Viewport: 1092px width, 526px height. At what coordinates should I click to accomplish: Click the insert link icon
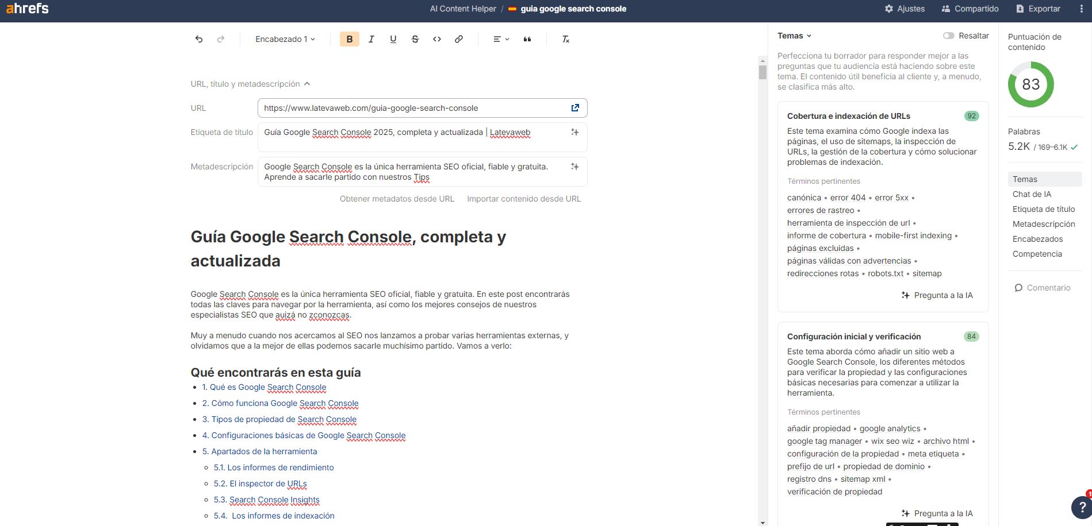pyautogui.click(x=458, y=39)
